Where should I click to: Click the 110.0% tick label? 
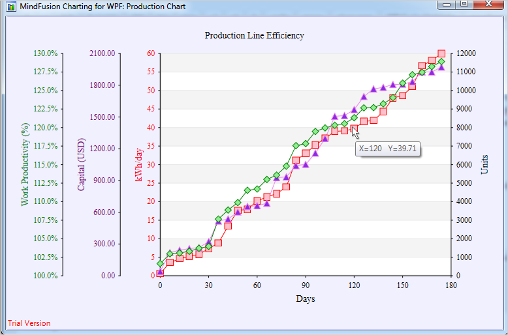coord(46,201)
